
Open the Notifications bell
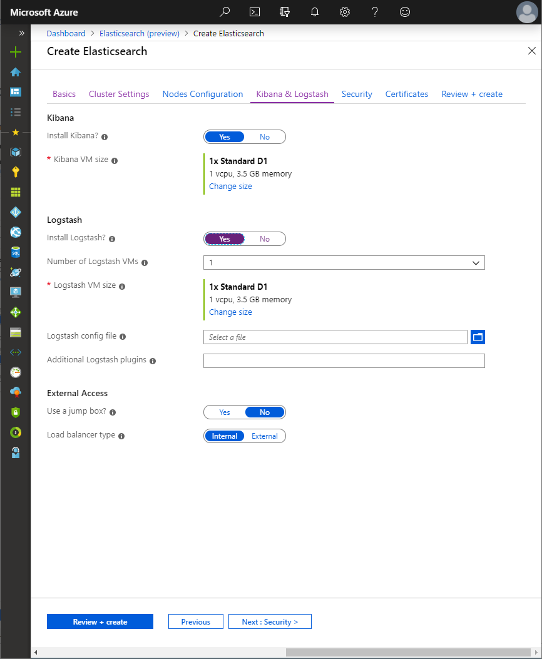click(314, 12)
